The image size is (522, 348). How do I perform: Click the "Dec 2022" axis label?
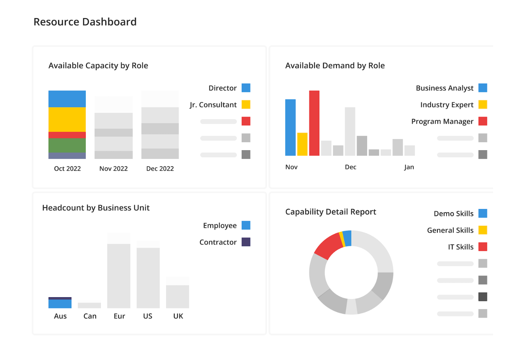coord(160,169)
